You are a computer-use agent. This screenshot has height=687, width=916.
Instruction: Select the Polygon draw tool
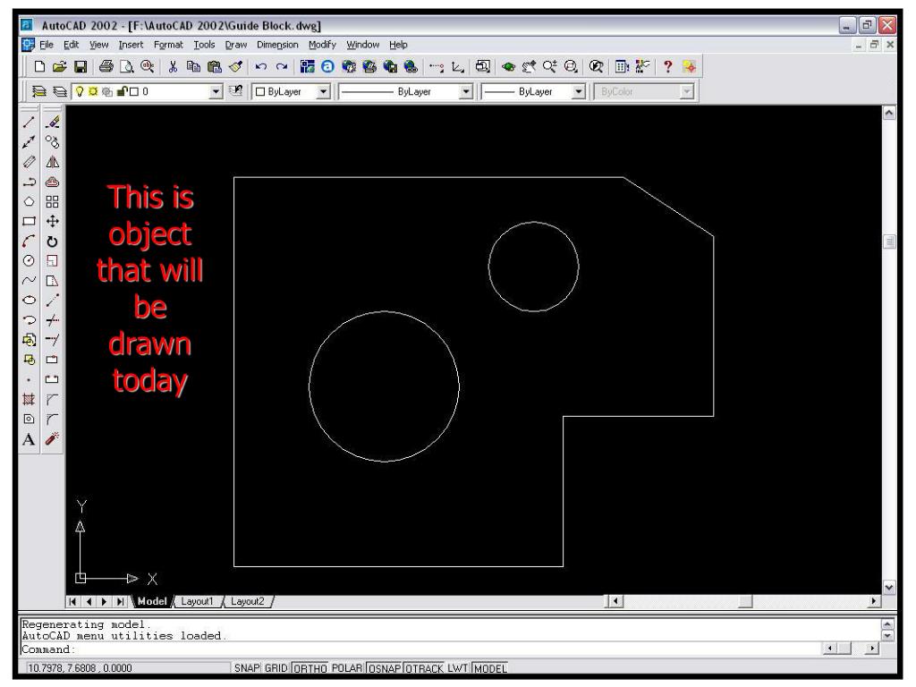(29, 201)
